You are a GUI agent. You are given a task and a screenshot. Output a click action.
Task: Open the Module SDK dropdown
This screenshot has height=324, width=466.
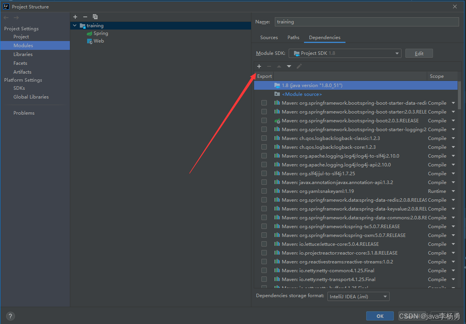397,53
